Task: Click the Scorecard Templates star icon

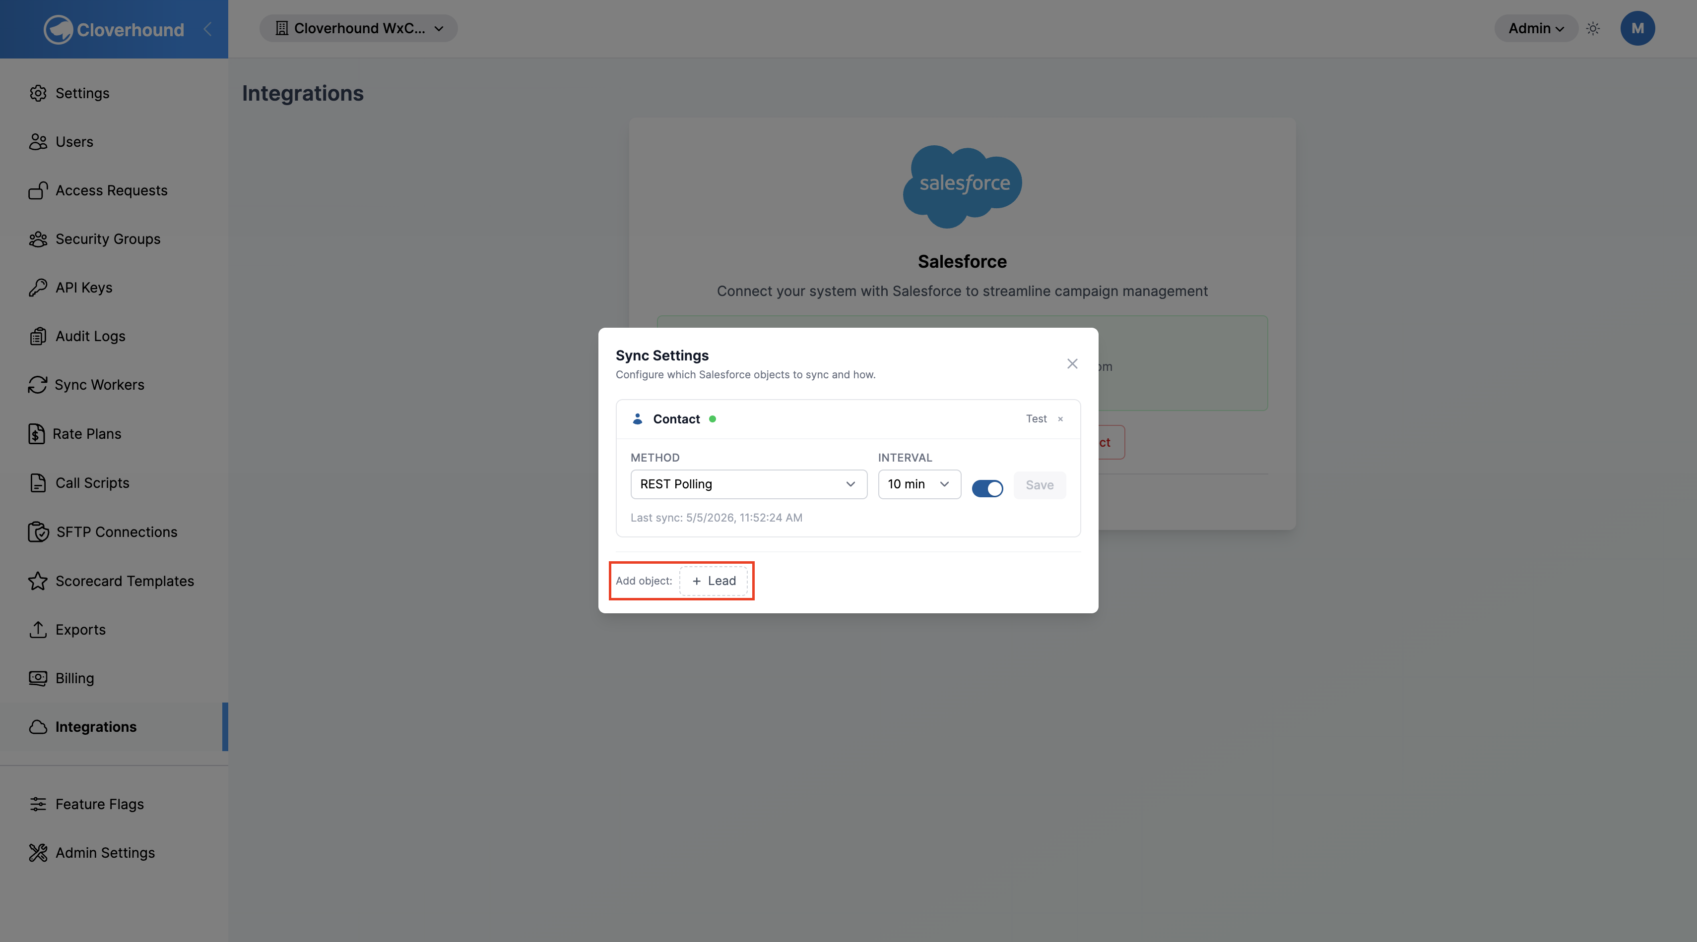Action: click(38, 581)
